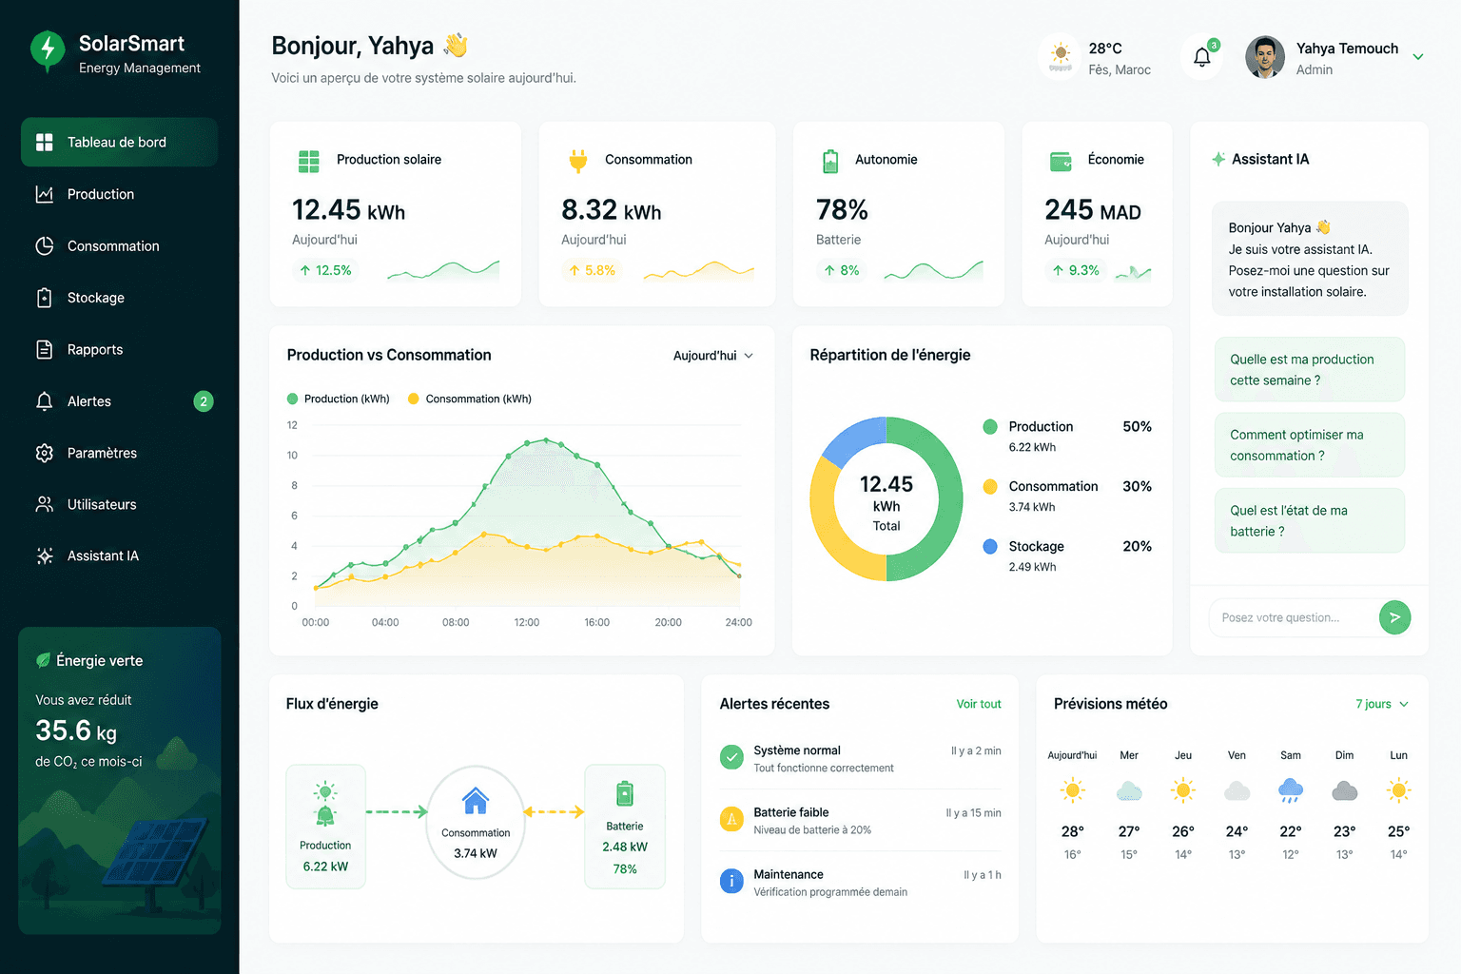
Task: Click the Batterie icon in energy flow
Action: pos(625,793)
